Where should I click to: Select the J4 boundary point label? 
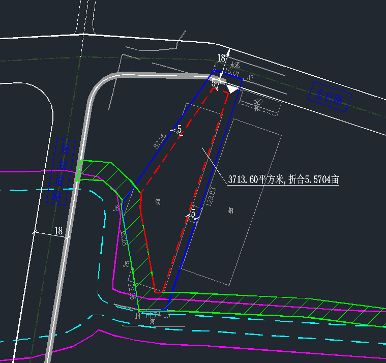(137, 316)
